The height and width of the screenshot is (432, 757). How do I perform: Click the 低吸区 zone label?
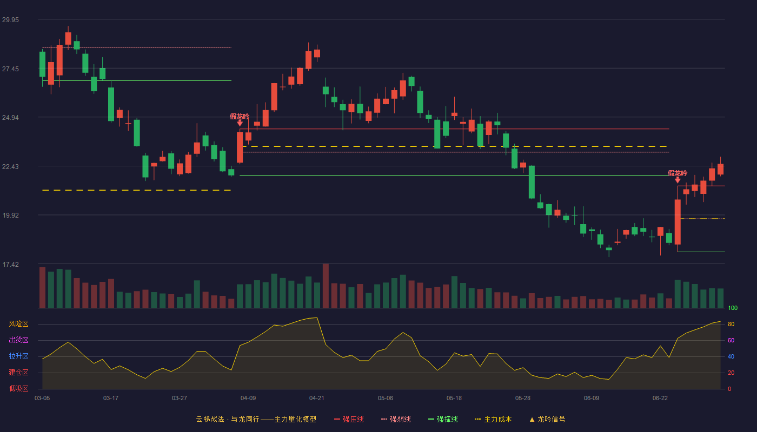(x=18, y=388)
